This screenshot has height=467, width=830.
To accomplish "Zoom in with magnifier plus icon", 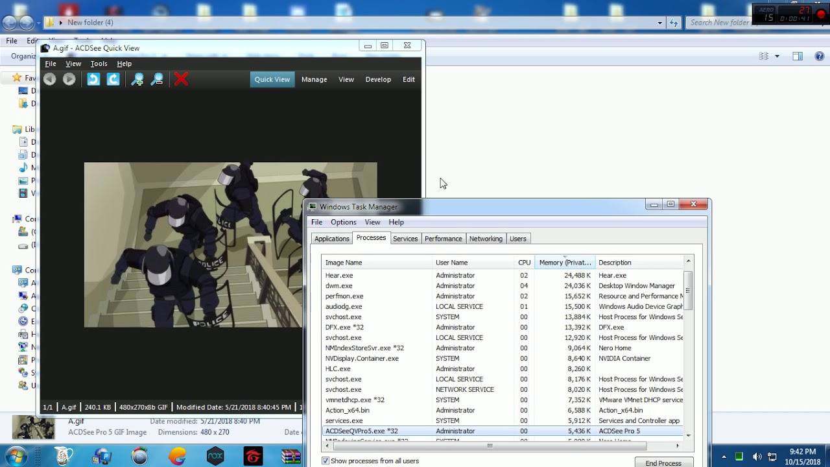I will pyautogui.click(x=137, y=79).
